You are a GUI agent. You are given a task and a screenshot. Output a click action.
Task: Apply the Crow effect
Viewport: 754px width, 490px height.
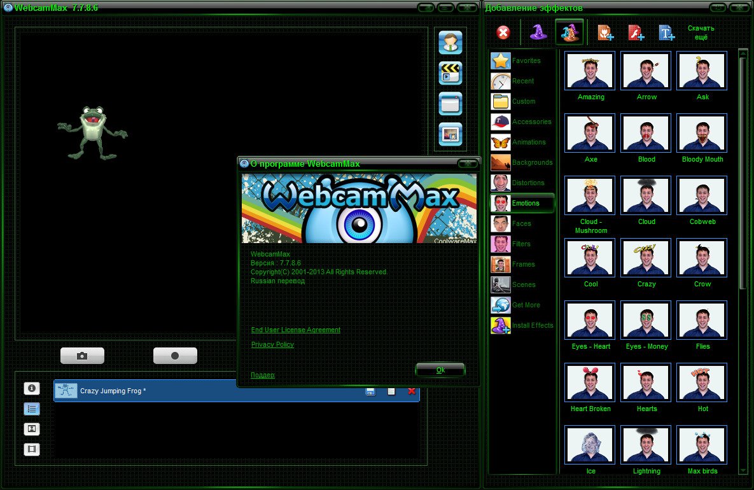click(702, 258)
